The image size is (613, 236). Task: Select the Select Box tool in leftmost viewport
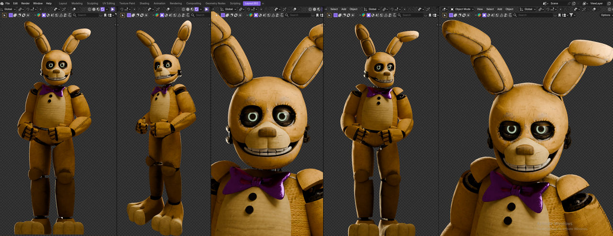[4, 15]
